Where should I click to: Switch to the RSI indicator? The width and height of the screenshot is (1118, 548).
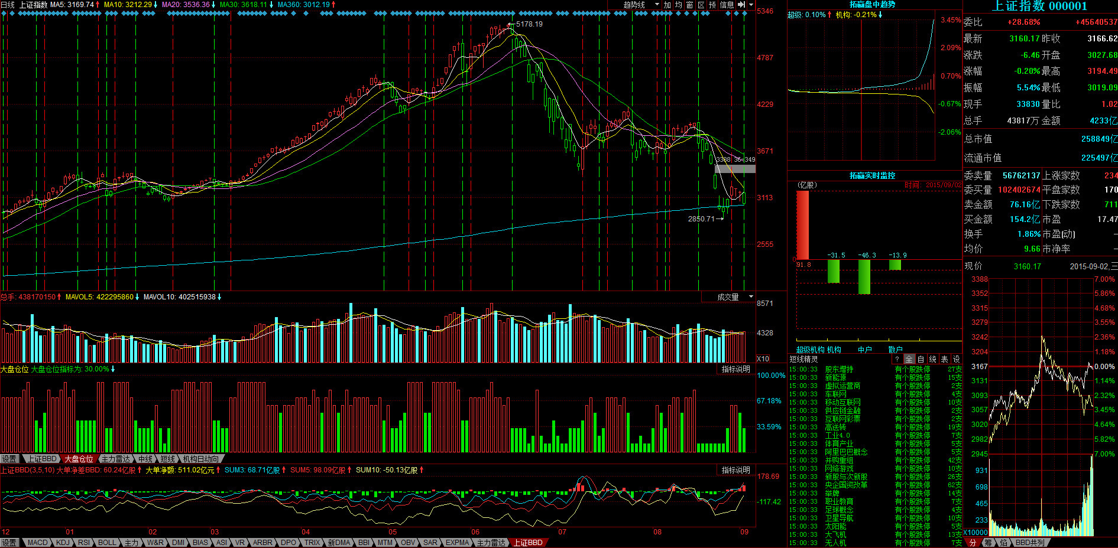84,543
